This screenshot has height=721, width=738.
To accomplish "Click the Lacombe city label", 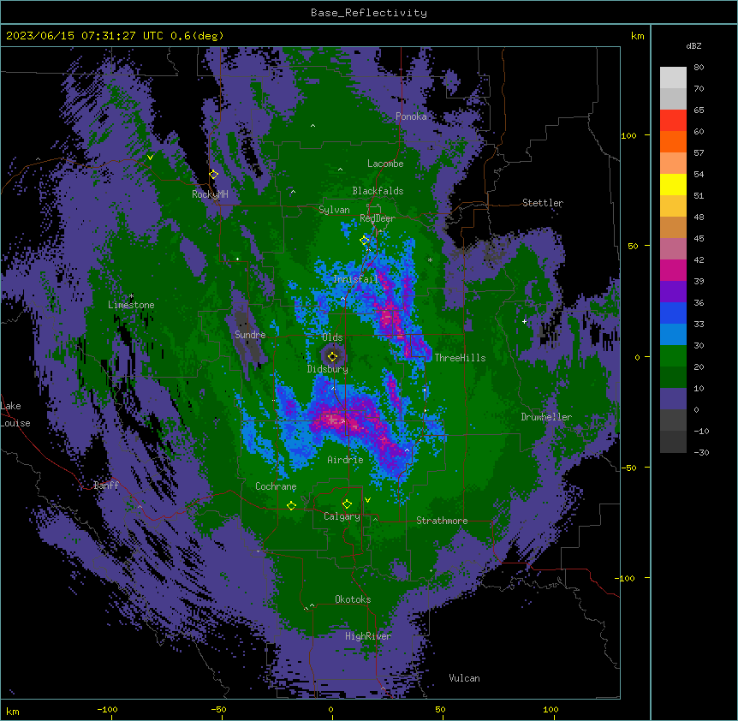I will [x=385, y=164].
